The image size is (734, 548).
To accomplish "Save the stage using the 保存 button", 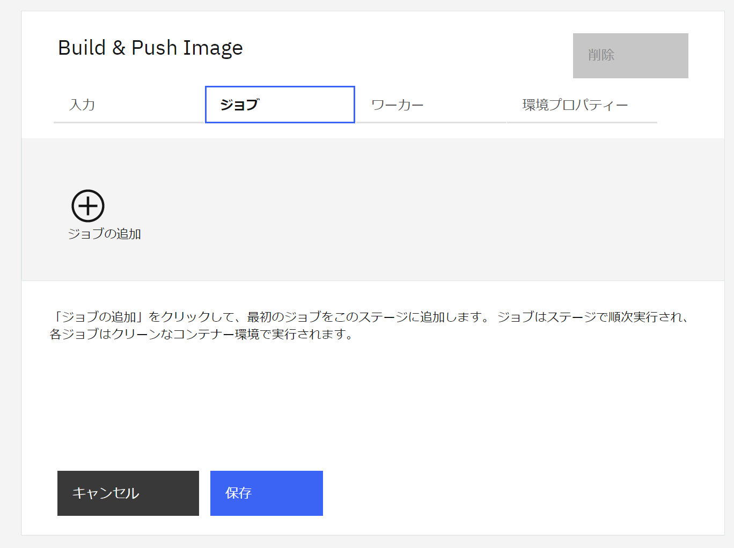I will click(x=266, y=493).
